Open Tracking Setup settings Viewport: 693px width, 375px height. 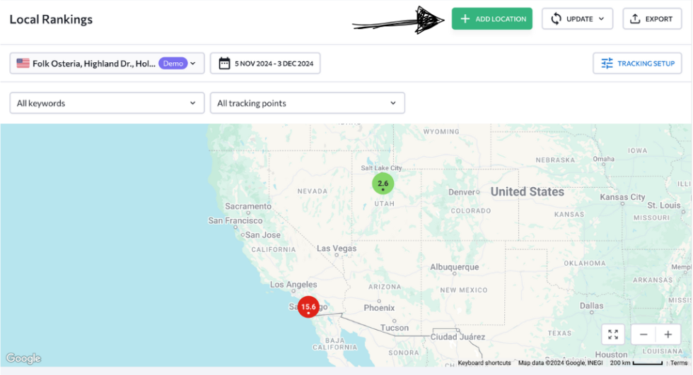pyautogui.click(x=637, y=64)
